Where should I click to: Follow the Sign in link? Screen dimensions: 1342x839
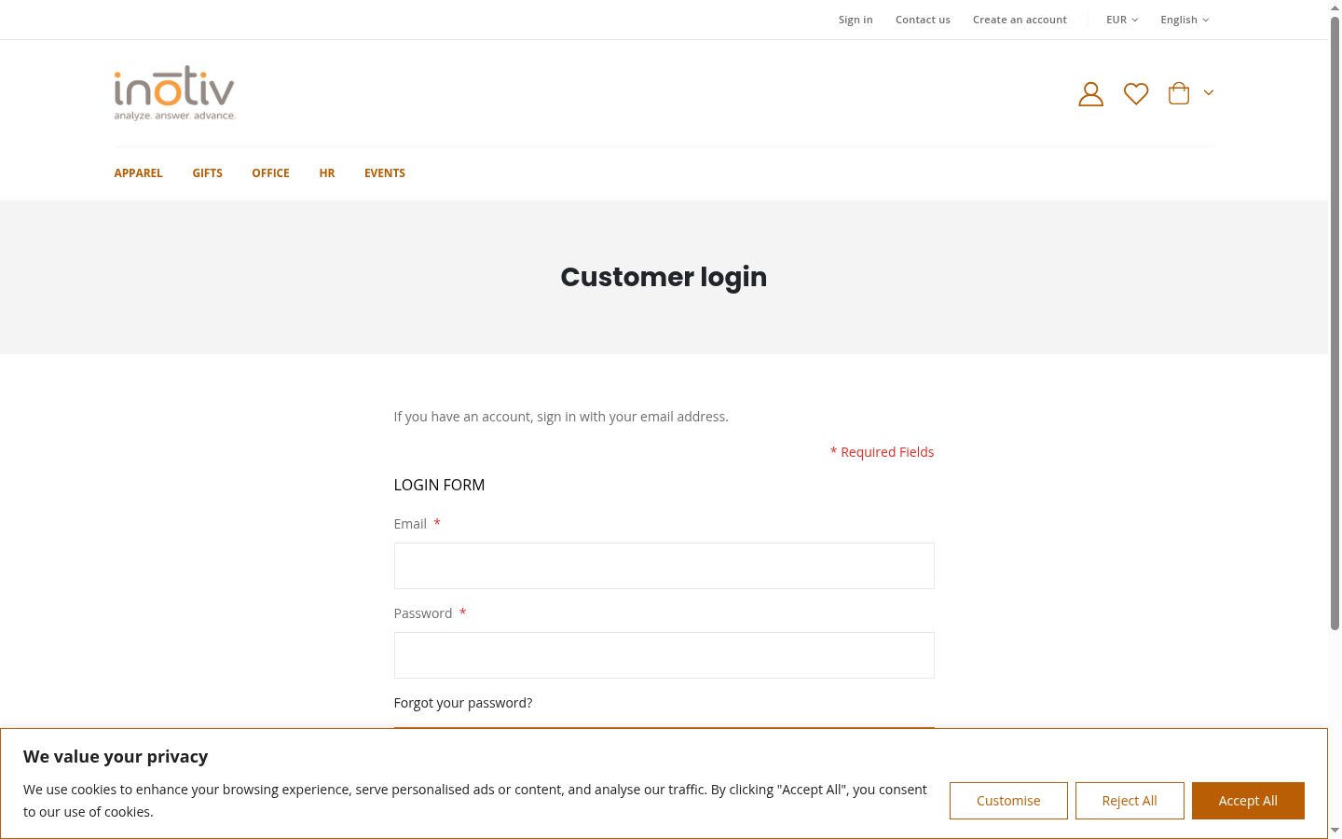[856, 20]
